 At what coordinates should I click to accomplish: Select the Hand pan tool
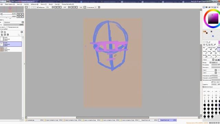[212, 45]
